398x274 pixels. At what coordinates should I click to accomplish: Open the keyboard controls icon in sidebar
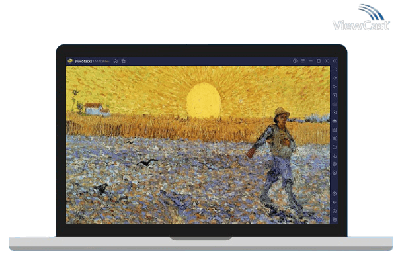(x=335, y=104)
